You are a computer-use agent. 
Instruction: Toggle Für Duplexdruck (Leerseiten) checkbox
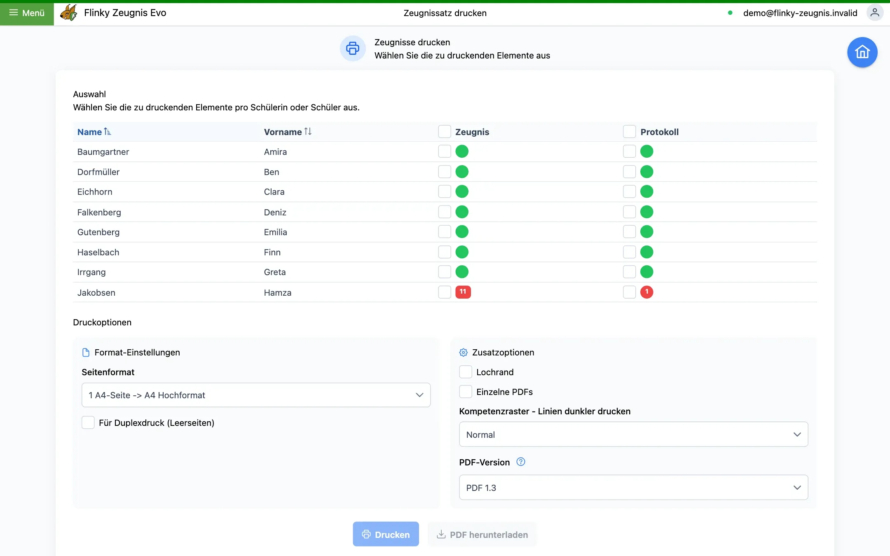click(88, 423)
